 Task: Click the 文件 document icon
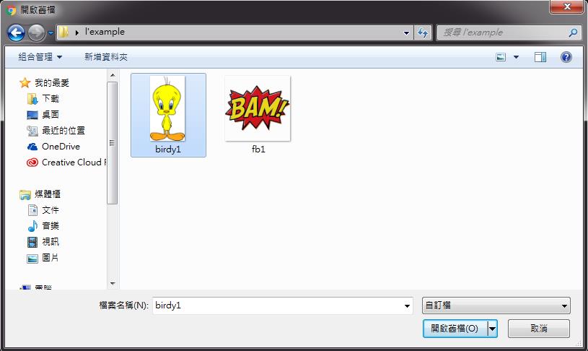coord(32,210)
